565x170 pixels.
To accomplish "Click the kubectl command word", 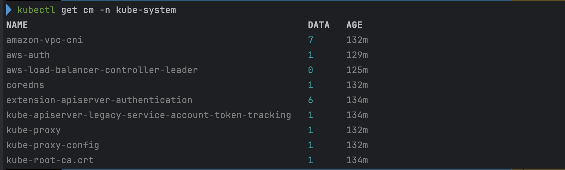I will pyautogui.click(x=36, y=10).
